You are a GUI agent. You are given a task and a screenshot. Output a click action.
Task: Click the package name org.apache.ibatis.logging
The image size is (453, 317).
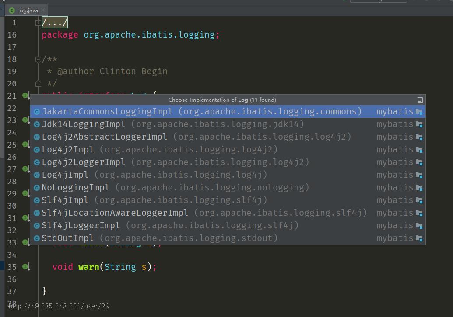point(149,35)
